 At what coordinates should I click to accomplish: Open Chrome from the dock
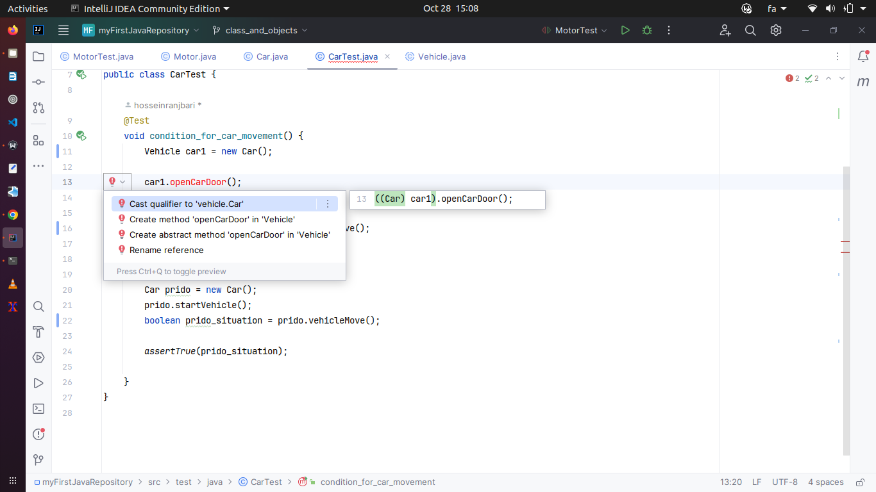(13, 215)
